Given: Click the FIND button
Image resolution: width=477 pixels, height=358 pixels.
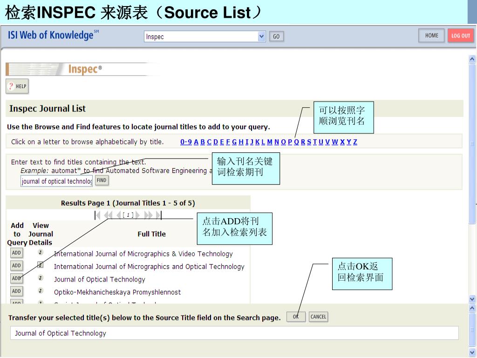Looking at the screenshot, I should tap(102, 180).
